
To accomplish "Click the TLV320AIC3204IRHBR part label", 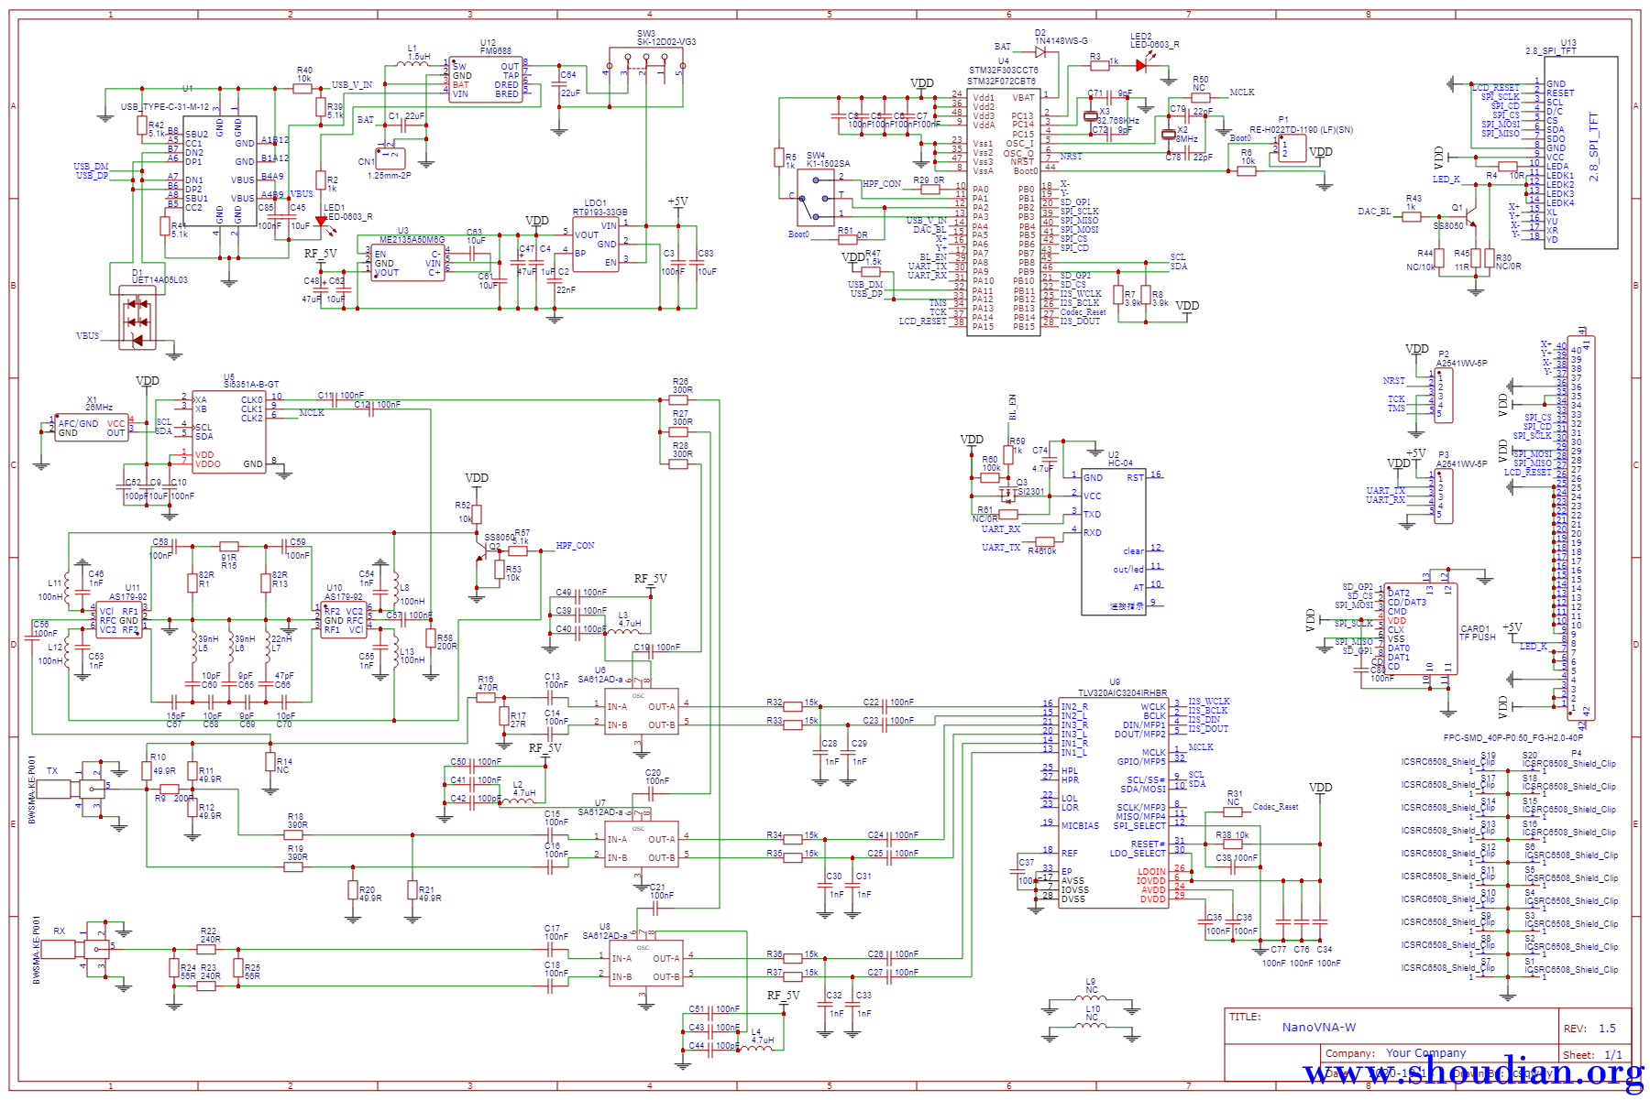I will (x=1123, y=693).
